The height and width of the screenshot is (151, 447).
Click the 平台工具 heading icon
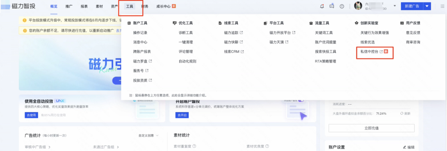click(265, 23)
